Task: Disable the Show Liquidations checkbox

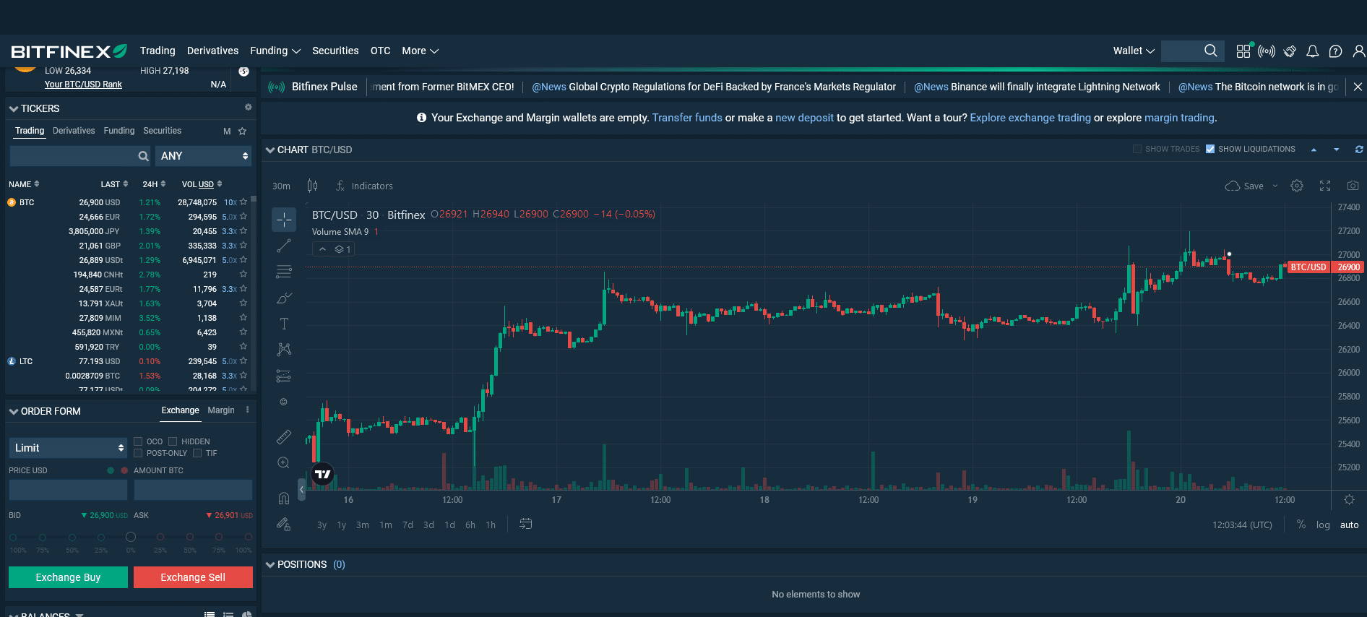Action: point(1210,149)
